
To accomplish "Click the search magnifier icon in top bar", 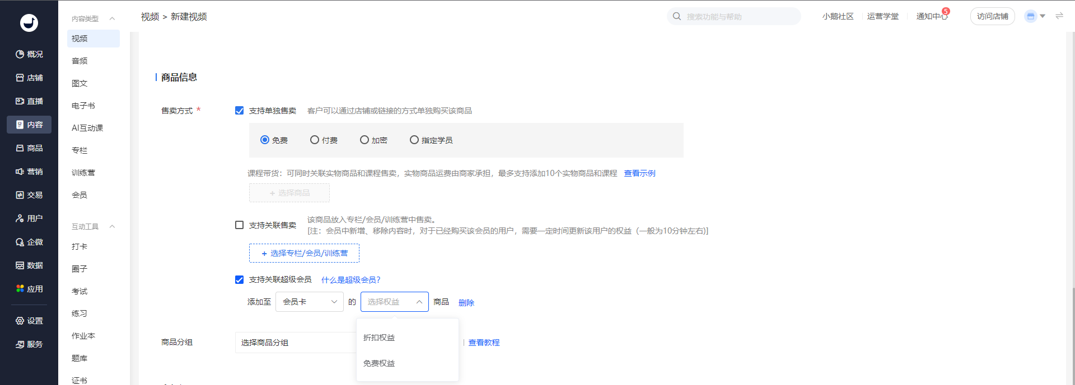I will pos(677,16).
